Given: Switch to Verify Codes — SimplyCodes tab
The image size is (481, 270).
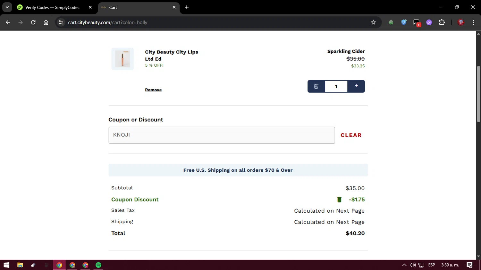Looking at the screenshot, I should 52,7.
